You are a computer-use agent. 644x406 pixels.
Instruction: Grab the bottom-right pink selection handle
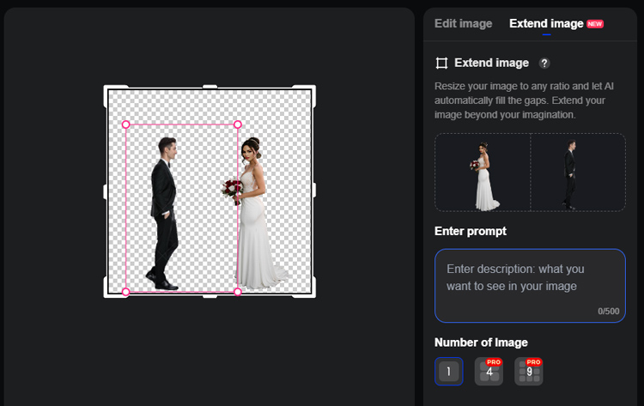pos(237,292)
